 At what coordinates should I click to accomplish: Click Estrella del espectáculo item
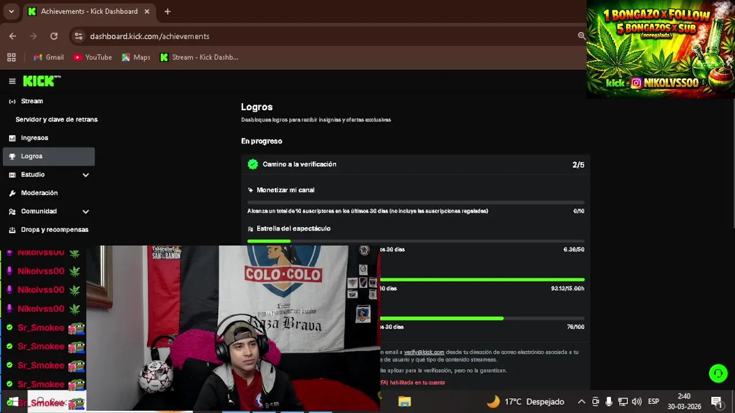[293, 228]
